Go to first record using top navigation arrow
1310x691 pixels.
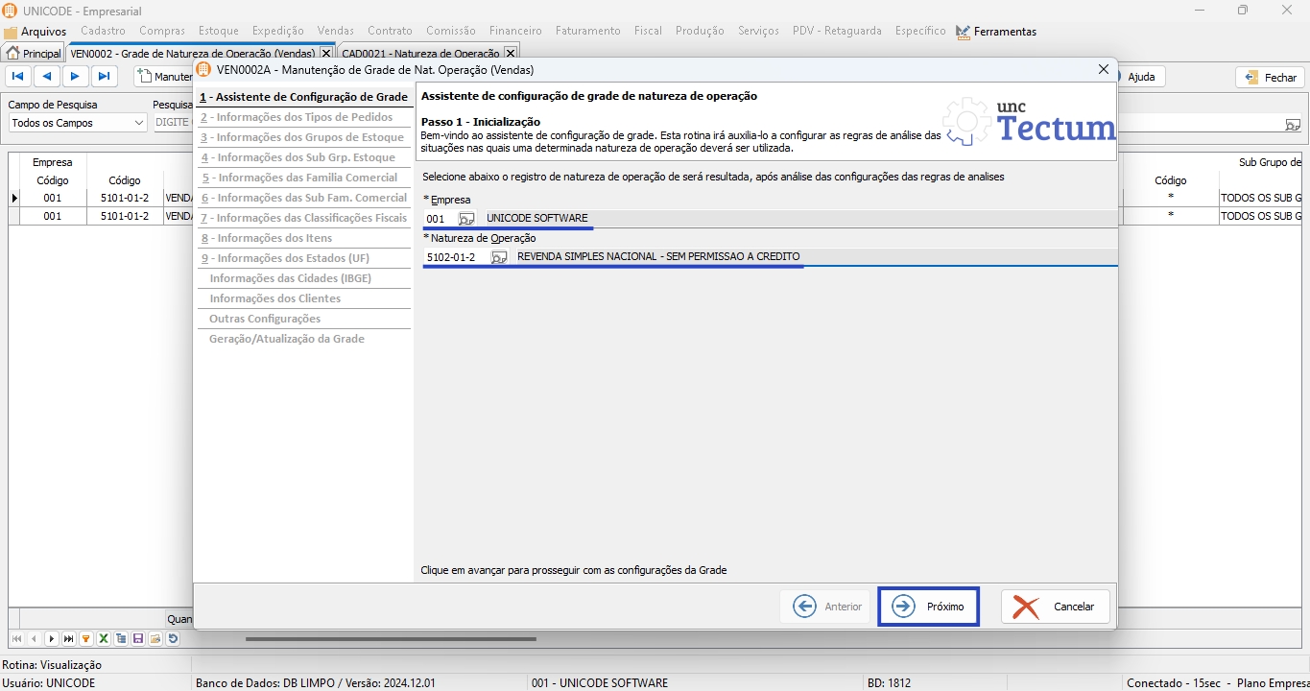[18, 77]
